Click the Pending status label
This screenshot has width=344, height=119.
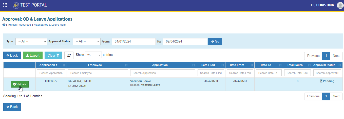pos(327,81)
